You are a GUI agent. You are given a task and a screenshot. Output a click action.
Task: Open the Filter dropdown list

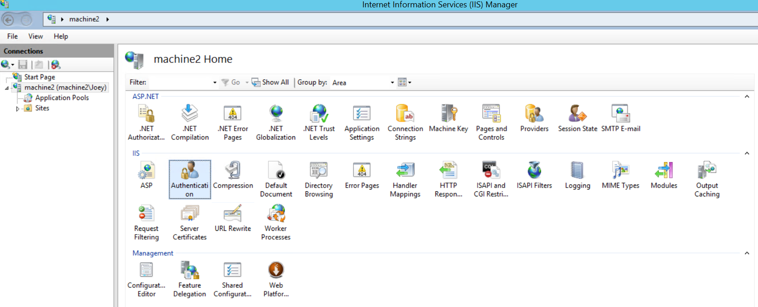click(215, 83)
